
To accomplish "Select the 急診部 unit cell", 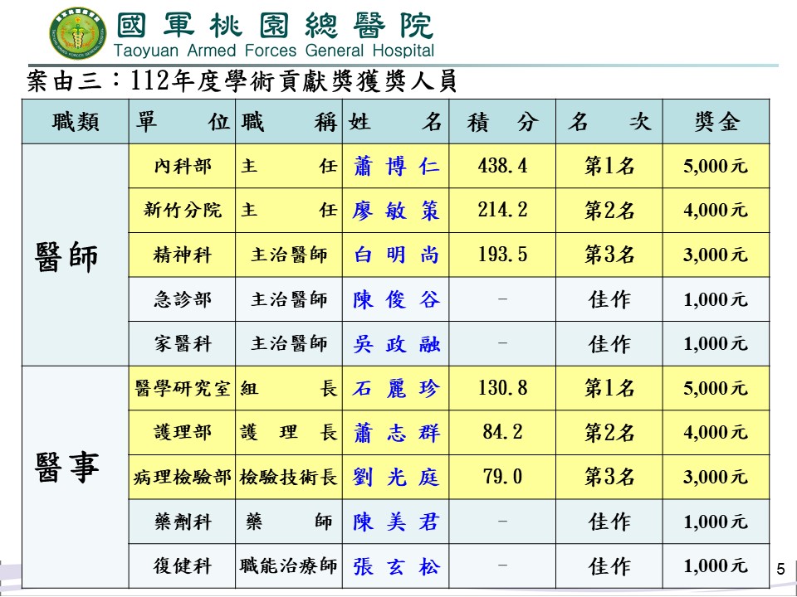I will point(183,299).
